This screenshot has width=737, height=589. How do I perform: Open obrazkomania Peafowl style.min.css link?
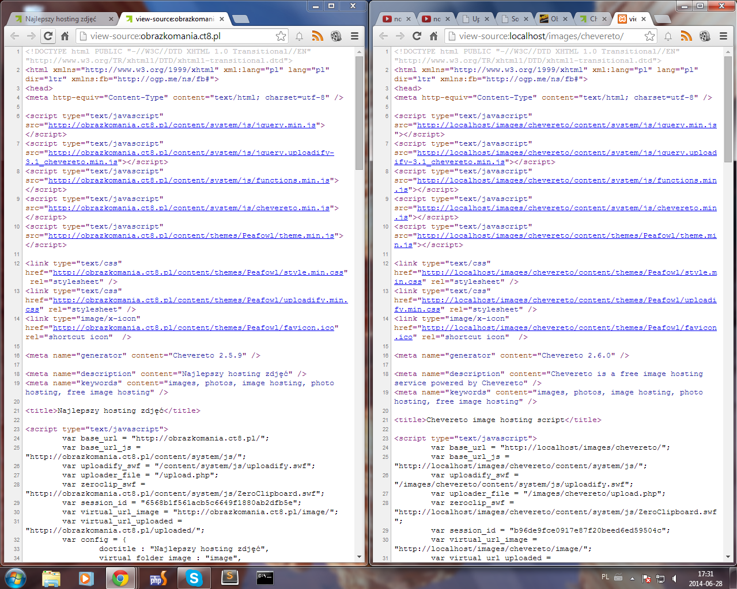(198, 272)
